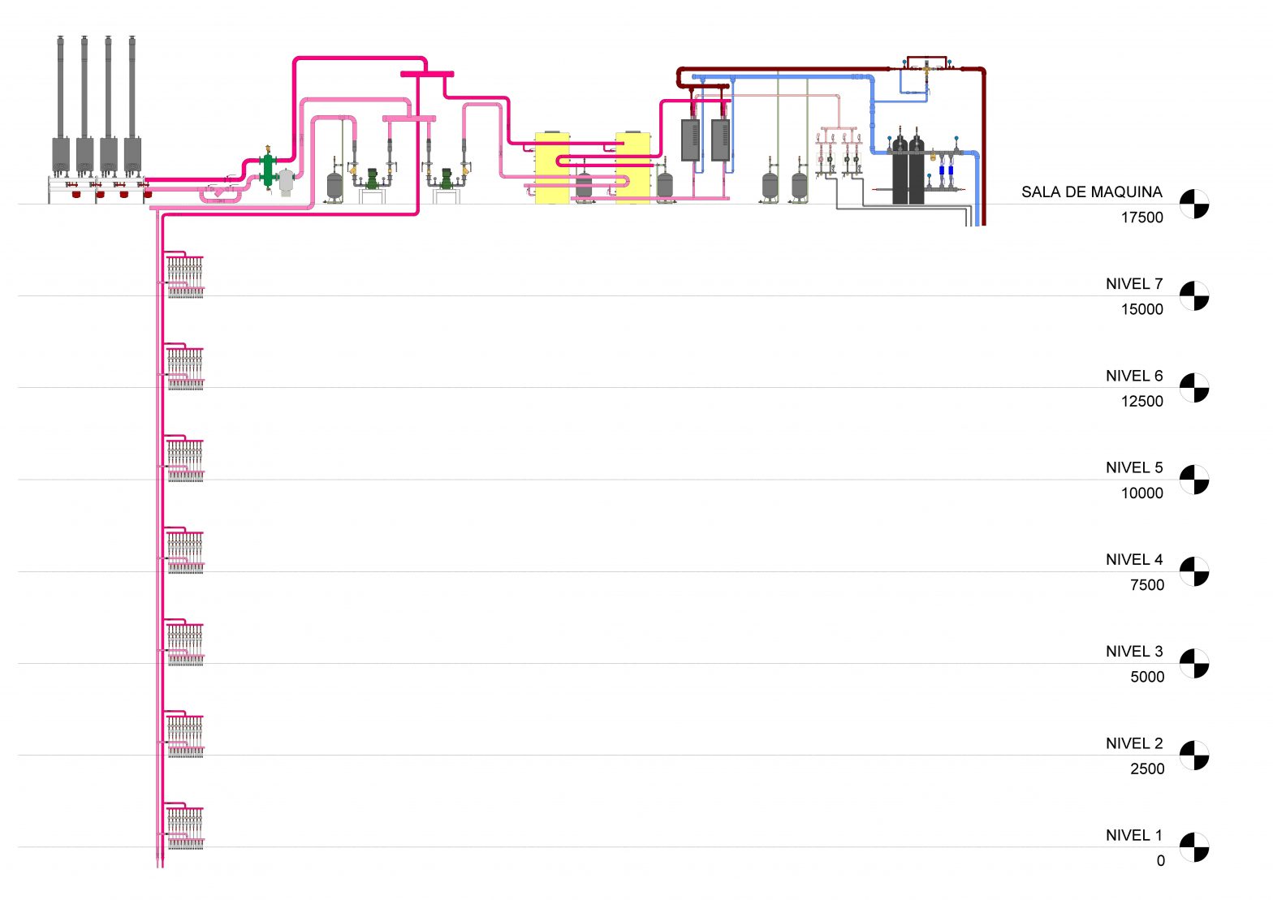Click the dark red pipe vertical riser

pos(982,146)
